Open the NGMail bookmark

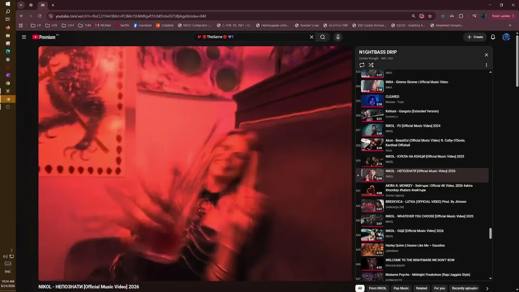pyautogui.click(x=103, y=25)
